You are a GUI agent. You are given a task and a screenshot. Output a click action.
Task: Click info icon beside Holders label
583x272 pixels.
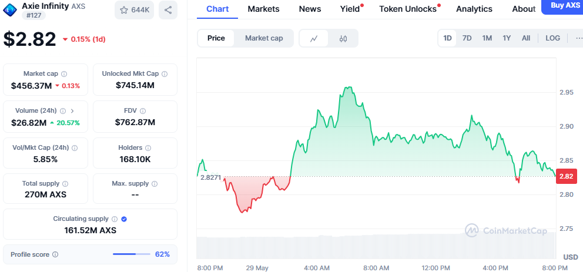[148, 147]
